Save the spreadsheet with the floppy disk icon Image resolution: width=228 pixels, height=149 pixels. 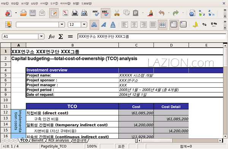pos(33,13)
